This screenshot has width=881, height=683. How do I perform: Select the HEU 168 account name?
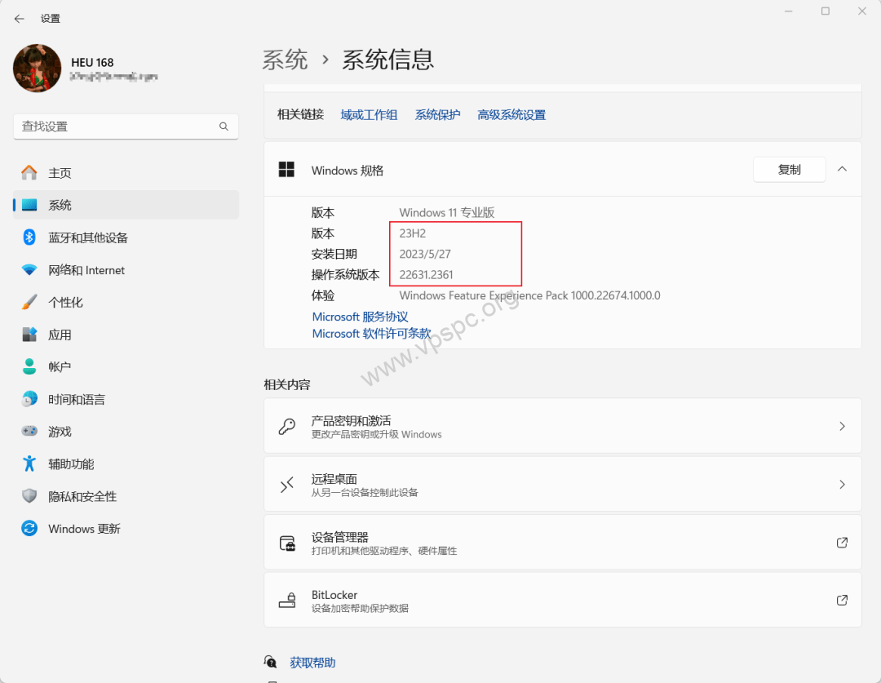92,62
